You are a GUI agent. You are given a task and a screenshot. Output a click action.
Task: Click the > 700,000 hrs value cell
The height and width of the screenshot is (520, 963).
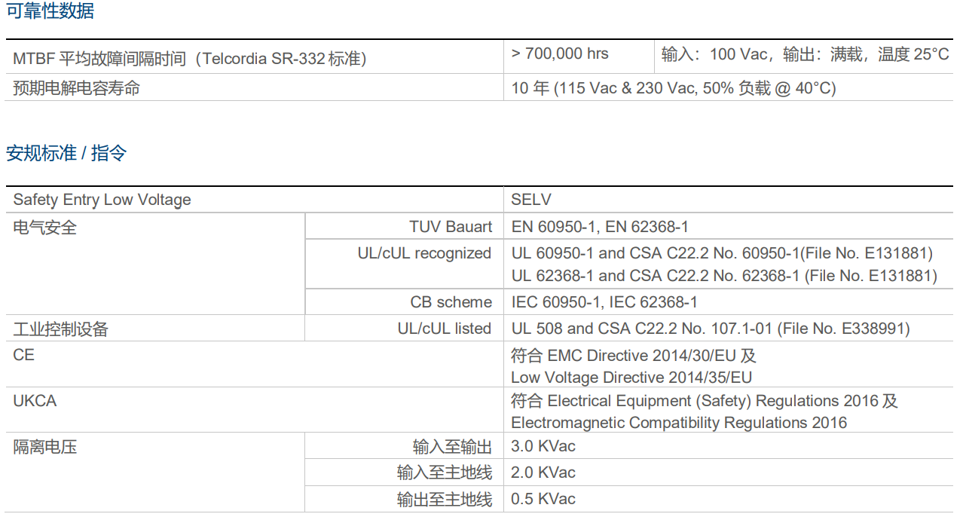(x=560, y=54)
